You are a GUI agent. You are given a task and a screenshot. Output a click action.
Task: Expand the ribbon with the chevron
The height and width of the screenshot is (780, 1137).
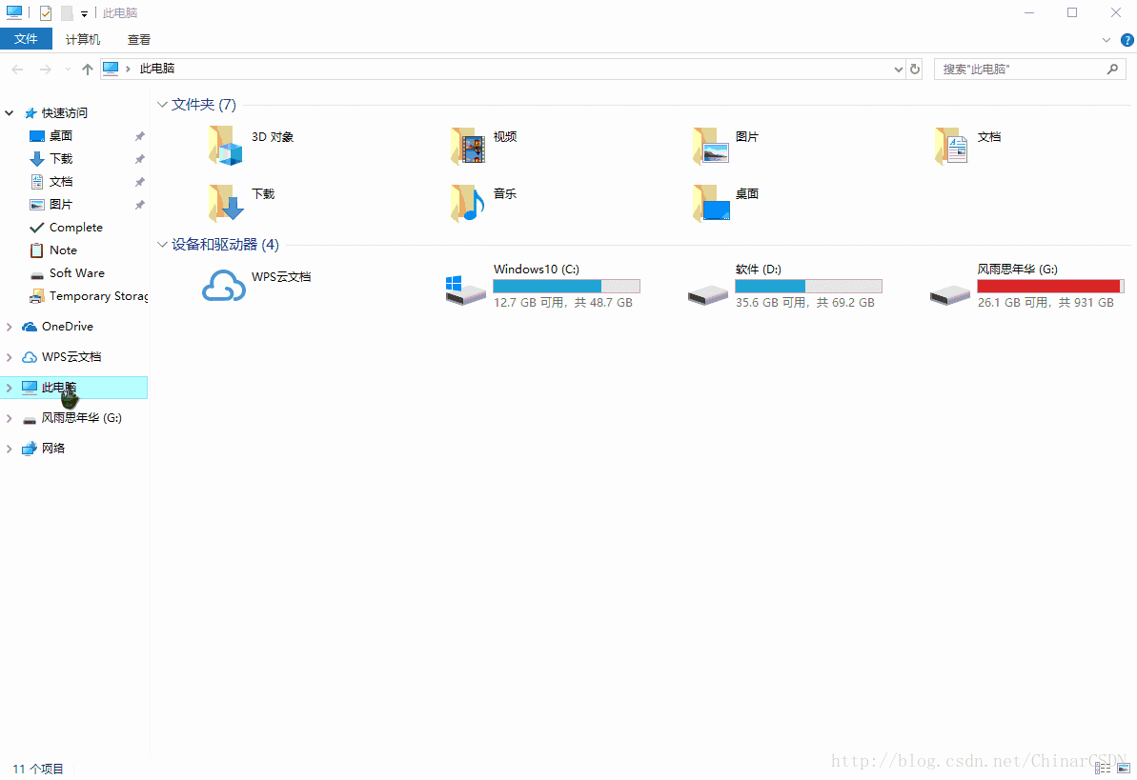[1106, 40]
